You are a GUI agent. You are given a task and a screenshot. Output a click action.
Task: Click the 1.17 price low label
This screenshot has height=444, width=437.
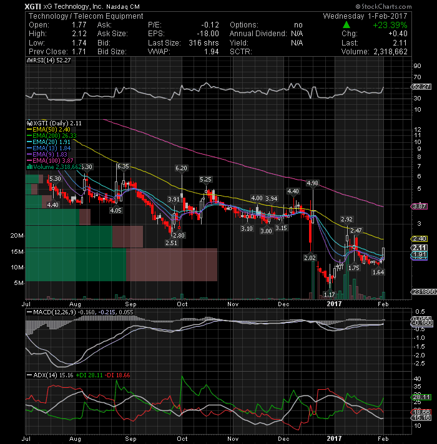pyautogui.click(x=329, y=295)
